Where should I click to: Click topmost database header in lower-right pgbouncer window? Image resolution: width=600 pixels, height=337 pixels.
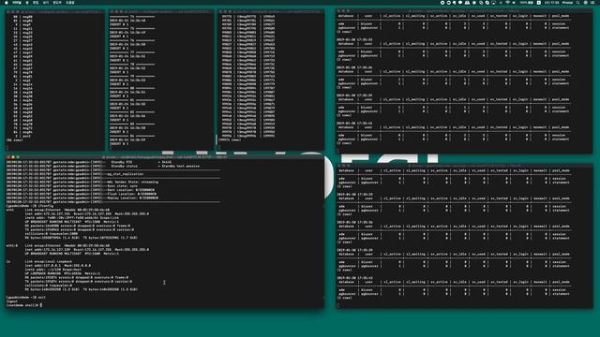pyautogui.click(x=346, y=170)
